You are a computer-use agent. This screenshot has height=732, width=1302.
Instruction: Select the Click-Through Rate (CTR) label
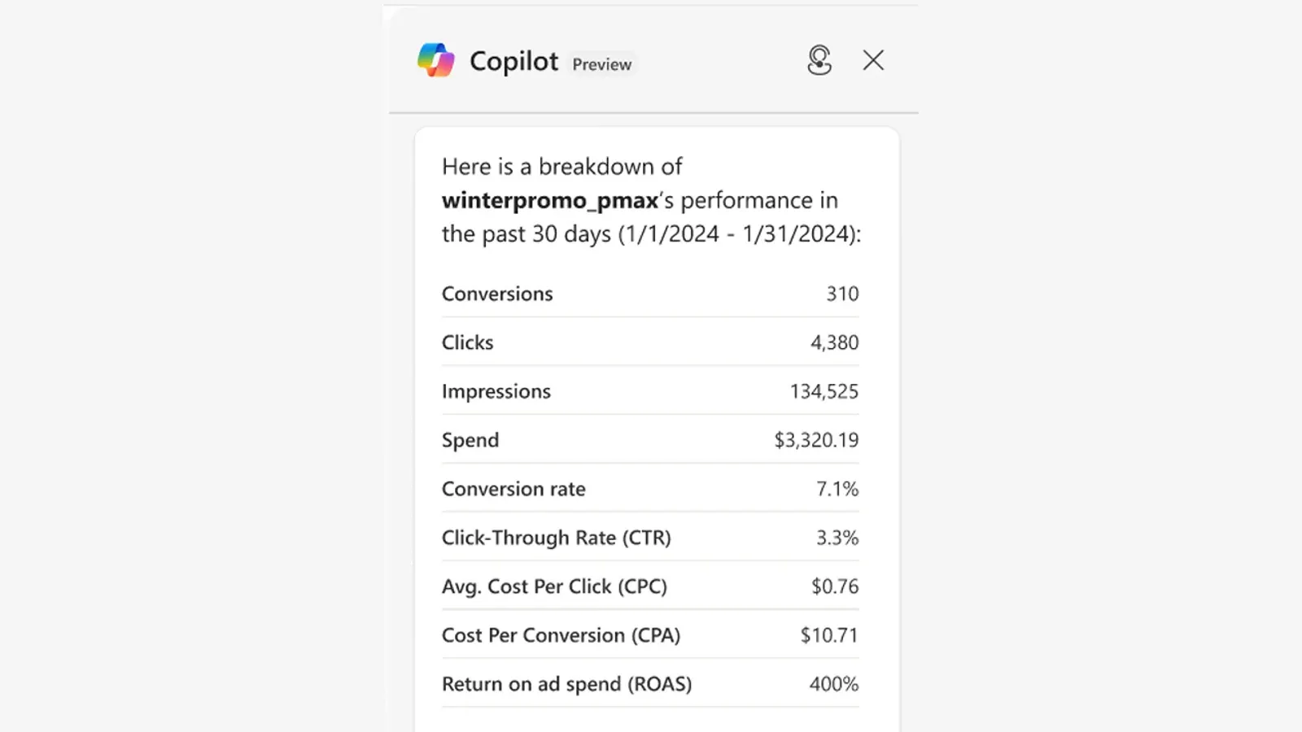pos(557,538)
